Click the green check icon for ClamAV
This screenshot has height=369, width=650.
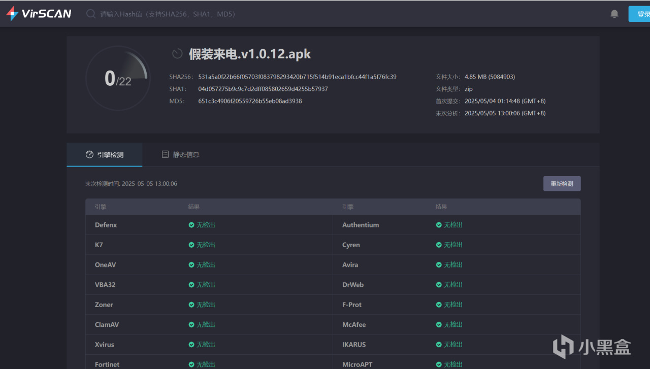191,325
